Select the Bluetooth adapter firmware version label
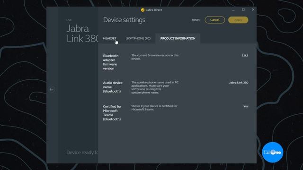Screen dimensions: 303x170 [111, 62]
